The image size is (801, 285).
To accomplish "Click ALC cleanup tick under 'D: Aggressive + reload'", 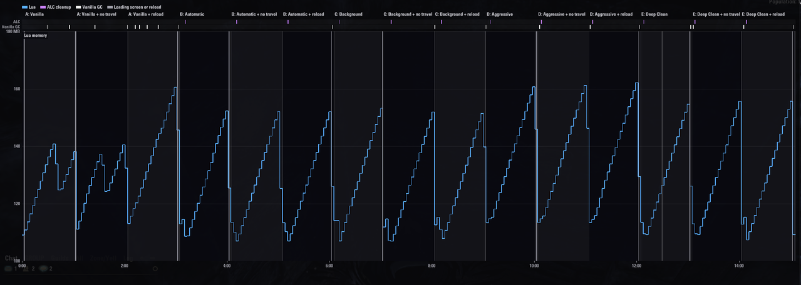I will tap(592, 22).
